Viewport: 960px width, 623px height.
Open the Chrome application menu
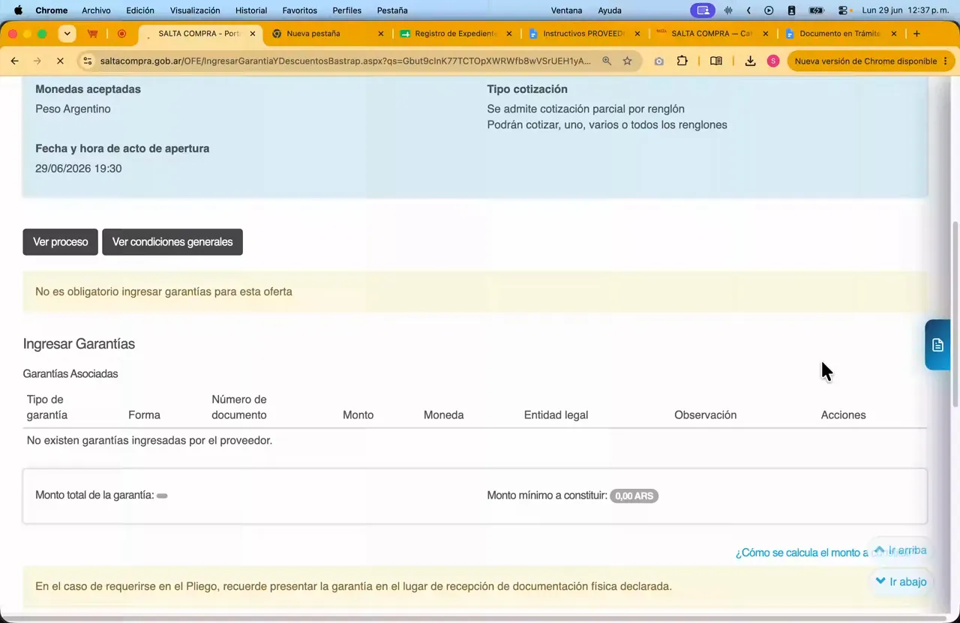coord(52,10)
